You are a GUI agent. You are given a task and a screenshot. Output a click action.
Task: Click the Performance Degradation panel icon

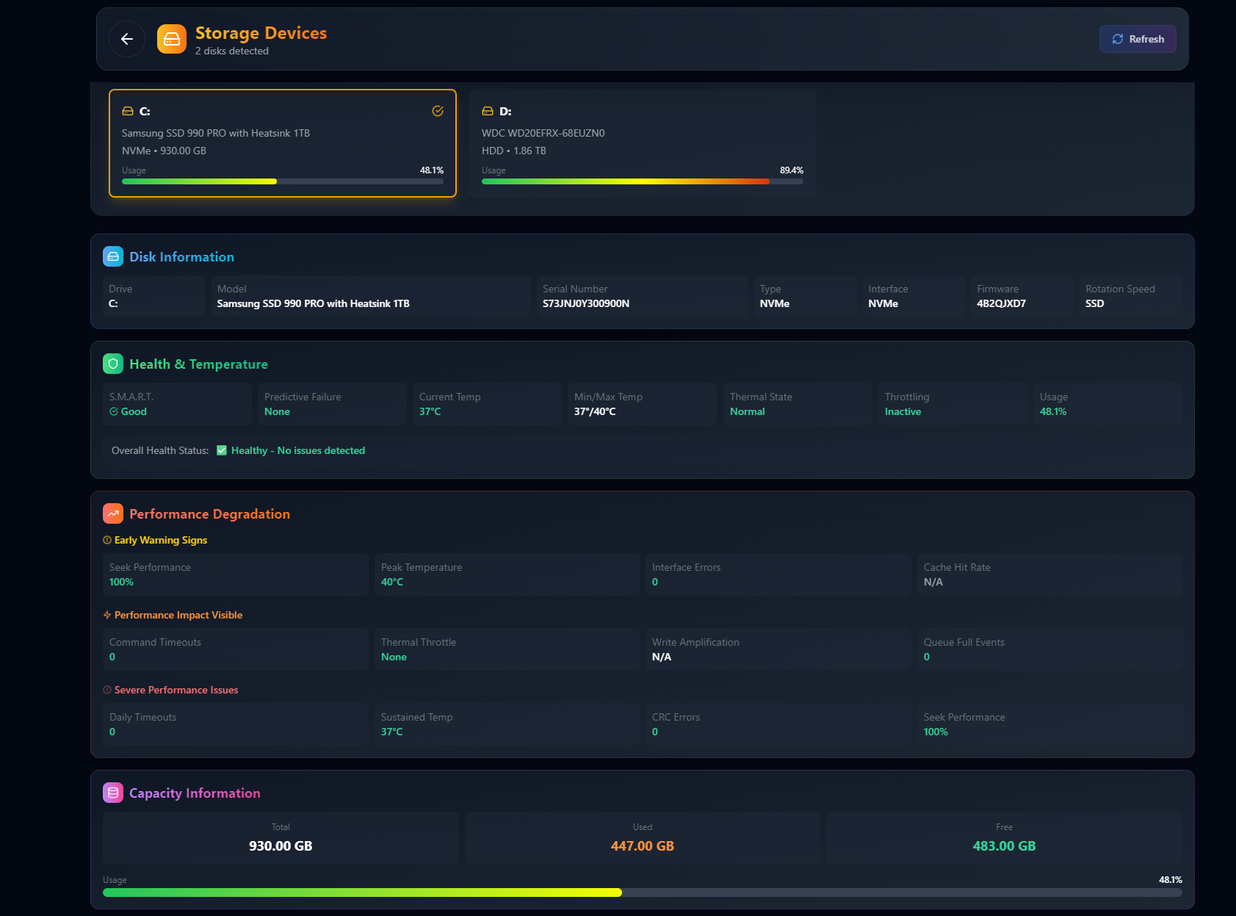pyautogui.click(x=113, y=513)
